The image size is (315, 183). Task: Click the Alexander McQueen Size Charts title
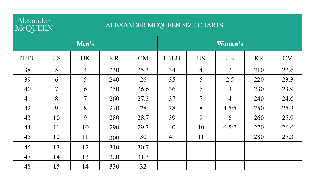(164, 25)
